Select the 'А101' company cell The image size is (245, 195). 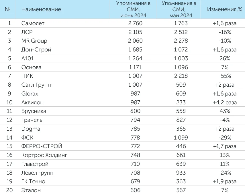pyautogui.click(x=28, y=58)
